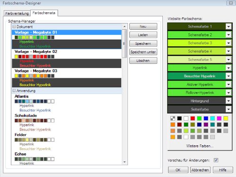The width and height of the screenshot is (236, 177).
Task: Click the scheme list scroll-up arrow
Action: coord(125,26)
